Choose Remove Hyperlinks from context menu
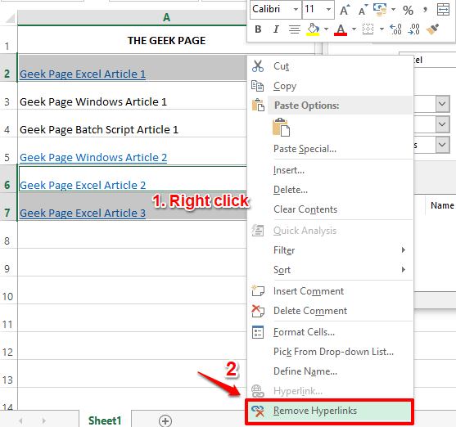This screenshot has height=427, width=456. 329,411
